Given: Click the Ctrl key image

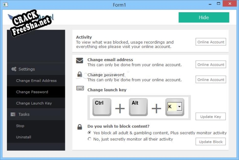Looking at the screenshot, I should 102,107.
